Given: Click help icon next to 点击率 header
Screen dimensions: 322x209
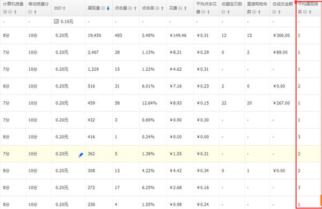Looking at the screenshot, I should click(157, 8).
